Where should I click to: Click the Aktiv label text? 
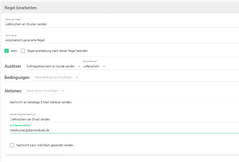pyautogui.click(x=14, y=51)
